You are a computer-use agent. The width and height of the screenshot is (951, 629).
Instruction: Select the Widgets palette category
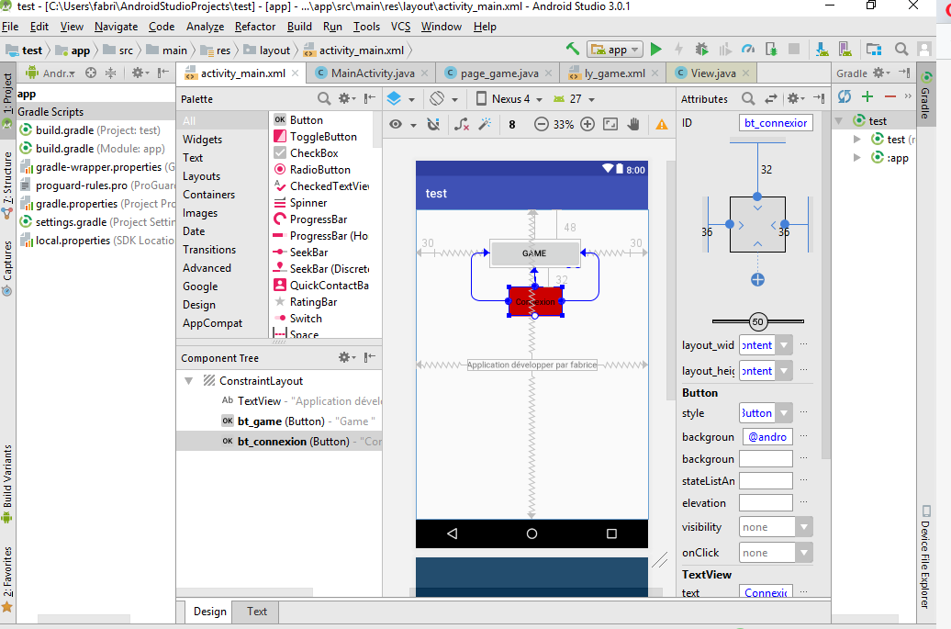202,140
